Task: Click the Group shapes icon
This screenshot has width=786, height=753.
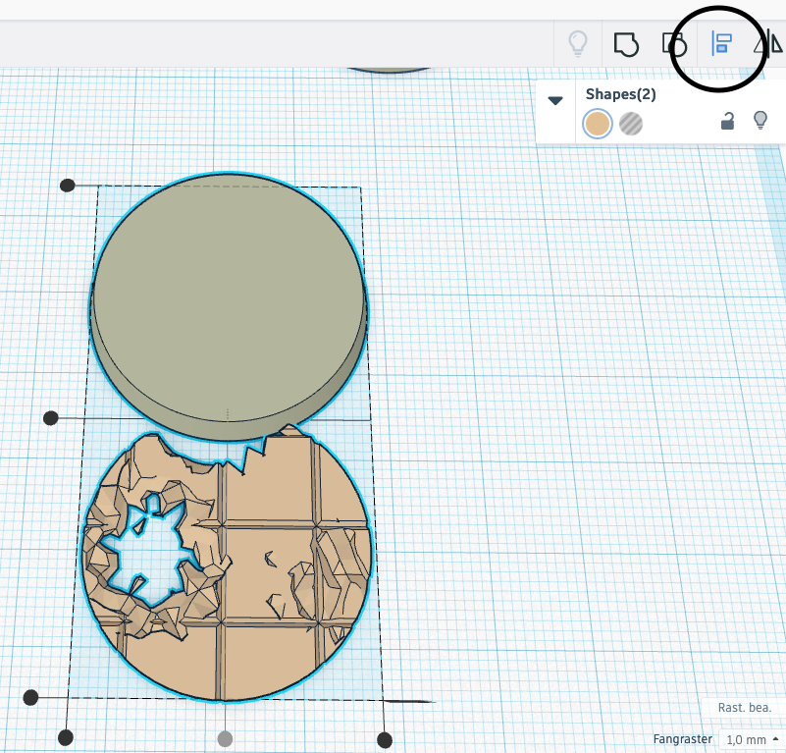Action: tap(626, 44)
